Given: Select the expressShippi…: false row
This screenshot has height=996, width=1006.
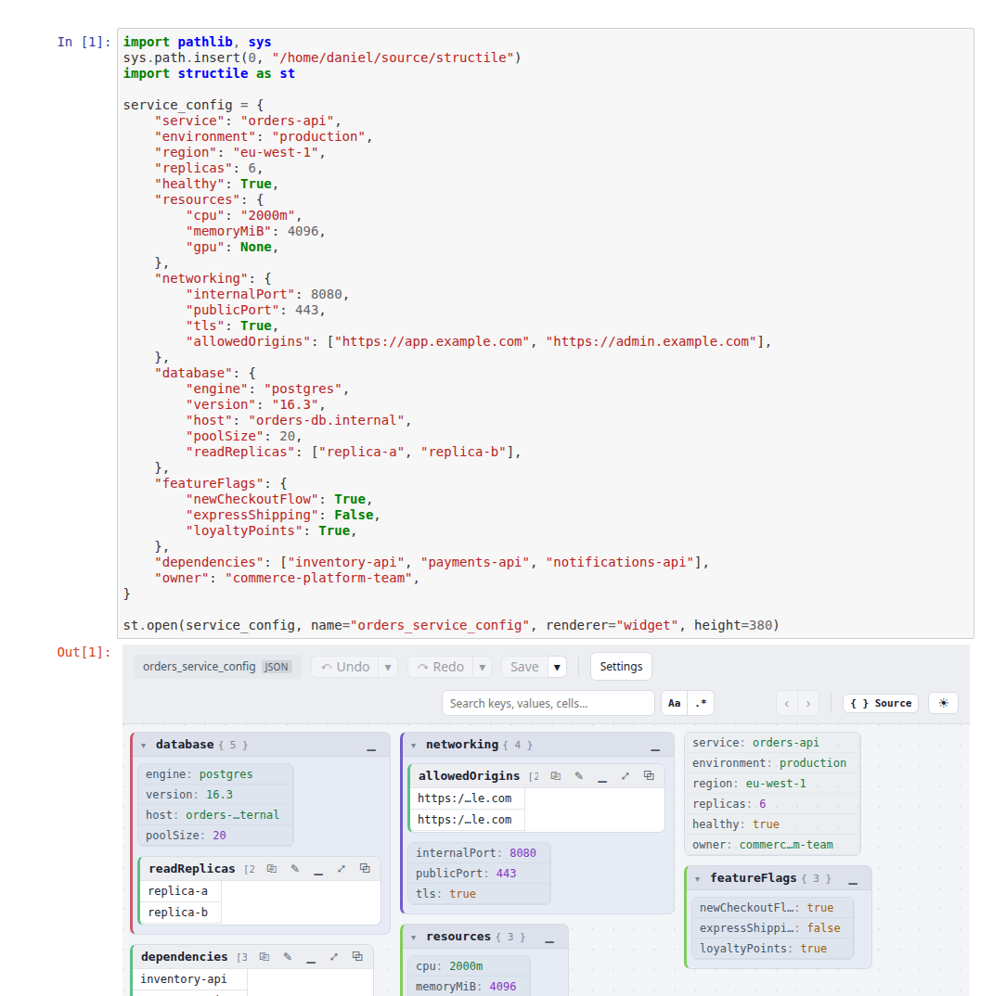Looking at the screenshot, I should [773, 928].
